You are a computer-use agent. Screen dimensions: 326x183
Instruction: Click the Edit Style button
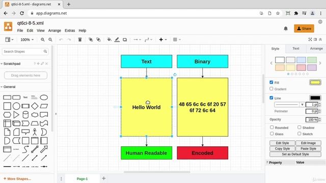point(282,143)
